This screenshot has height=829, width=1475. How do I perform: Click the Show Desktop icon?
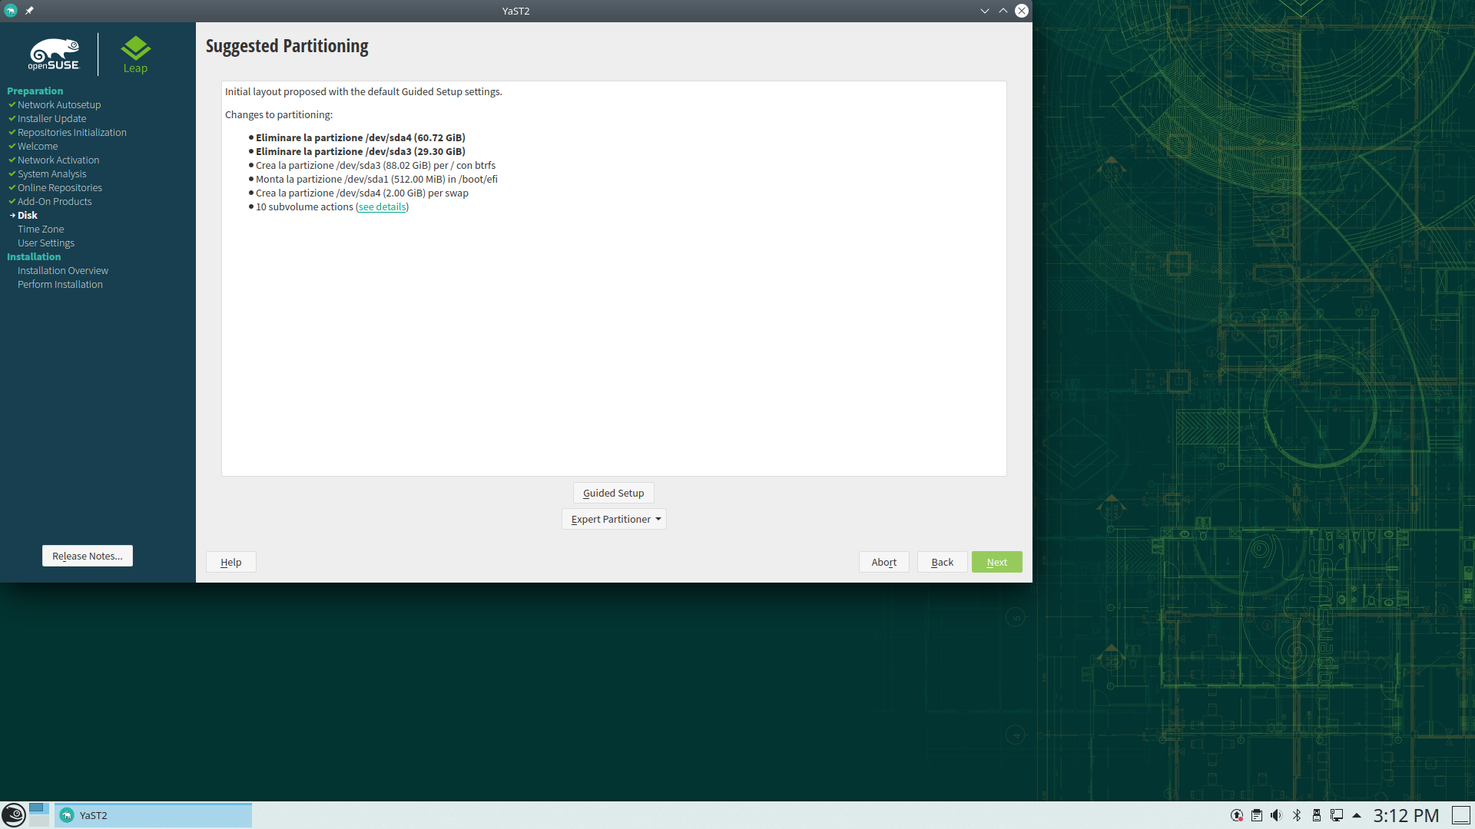1460,815
